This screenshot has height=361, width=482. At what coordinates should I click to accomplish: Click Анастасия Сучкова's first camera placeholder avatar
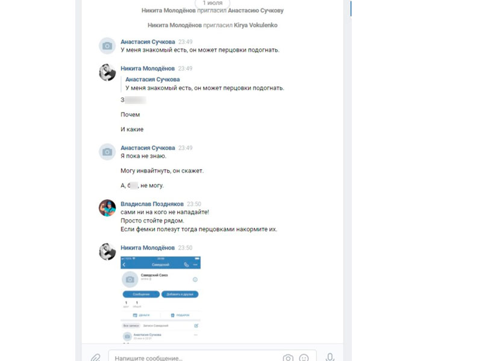(107, 46)
